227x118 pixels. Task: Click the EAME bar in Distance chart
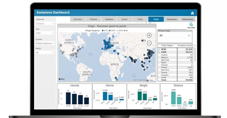coord(179,101)
